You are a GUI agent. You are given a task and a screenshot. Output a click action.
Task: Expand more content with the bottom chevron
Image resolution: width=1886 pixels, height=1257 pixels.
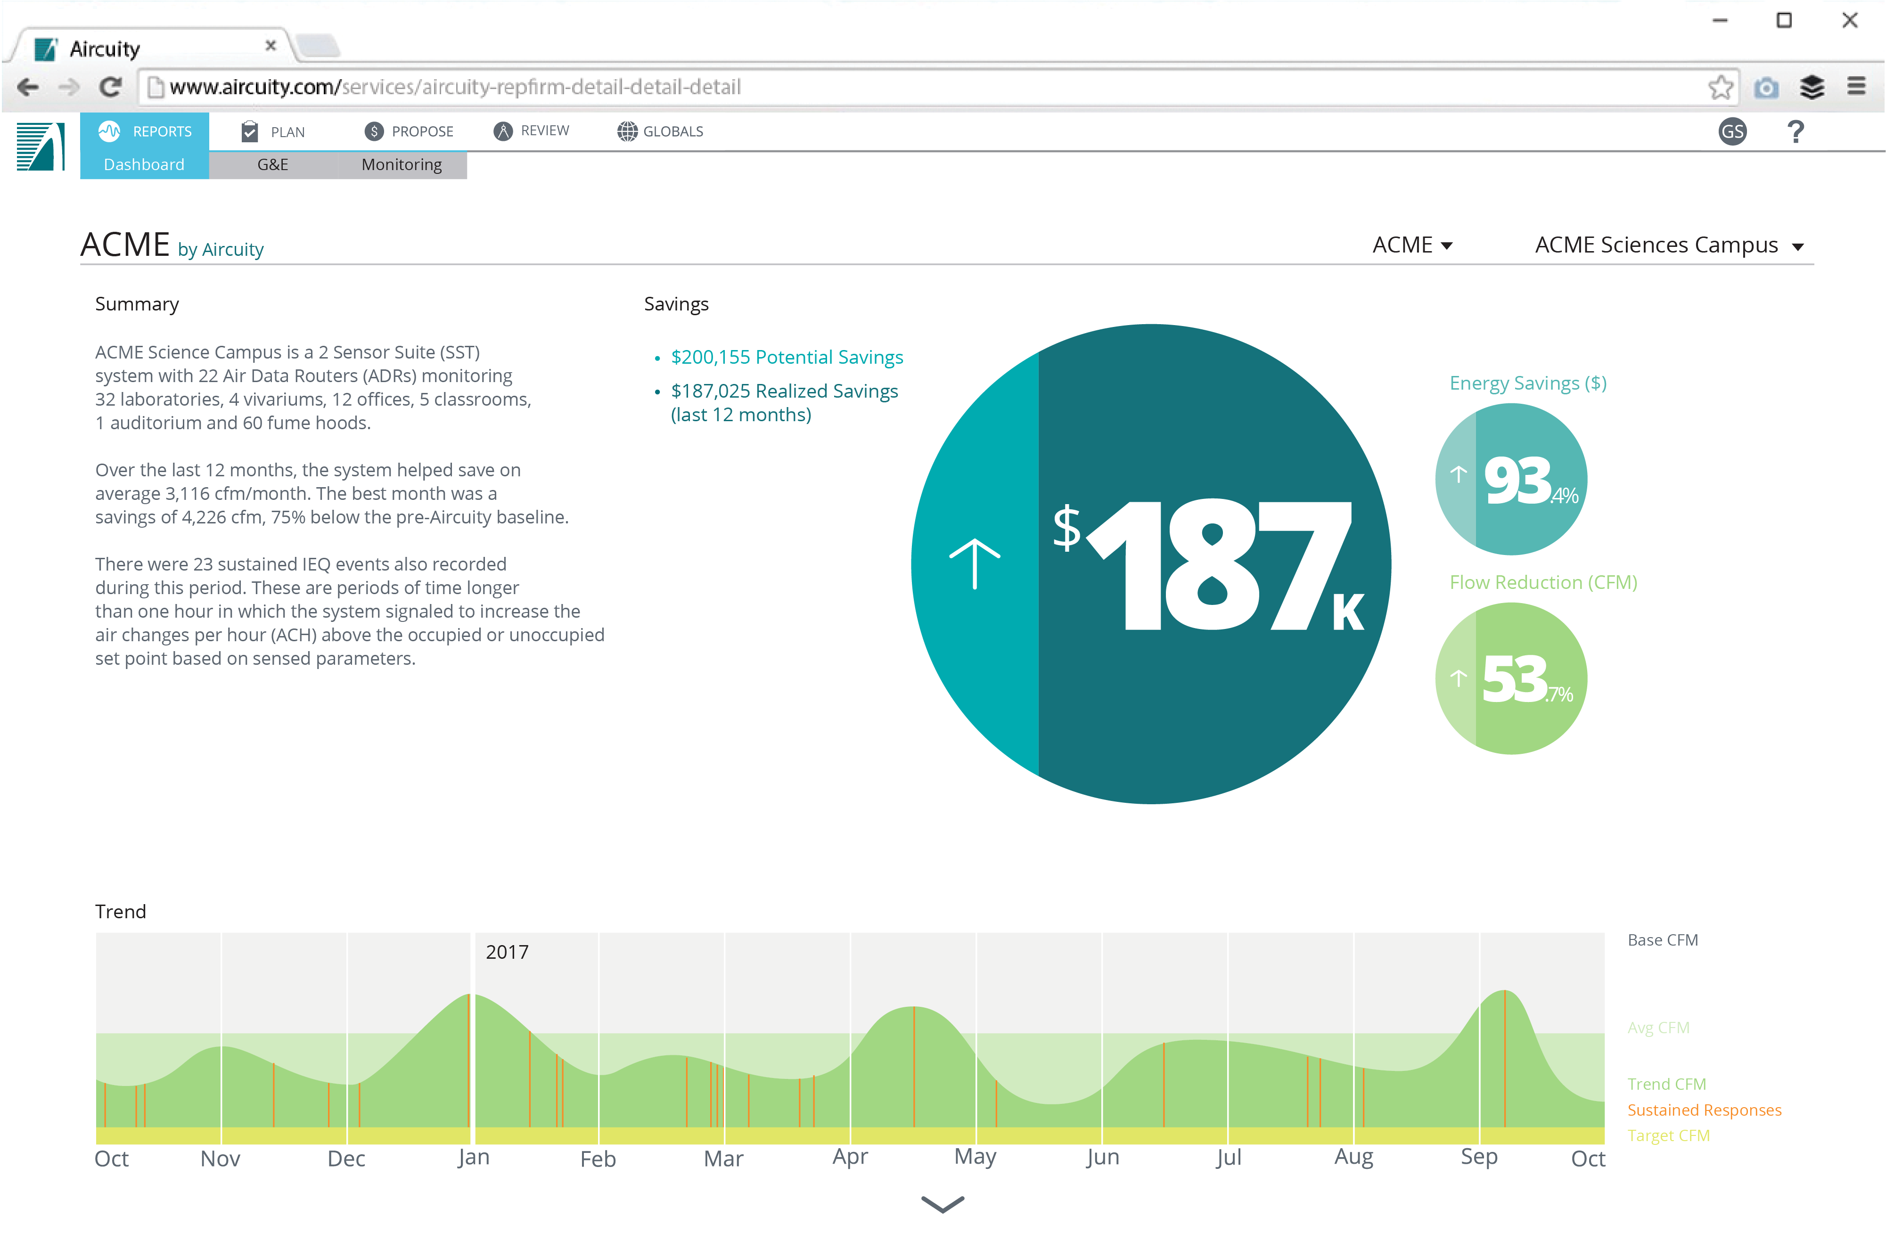pos(943,1204)
